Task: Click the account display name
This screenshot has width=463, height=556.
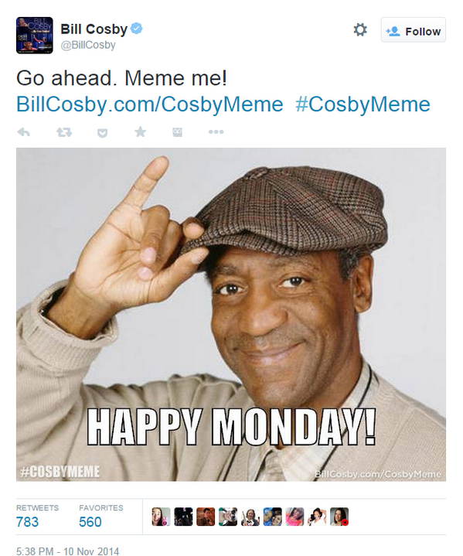Action: pyautogui.click(x=94, y=29)
